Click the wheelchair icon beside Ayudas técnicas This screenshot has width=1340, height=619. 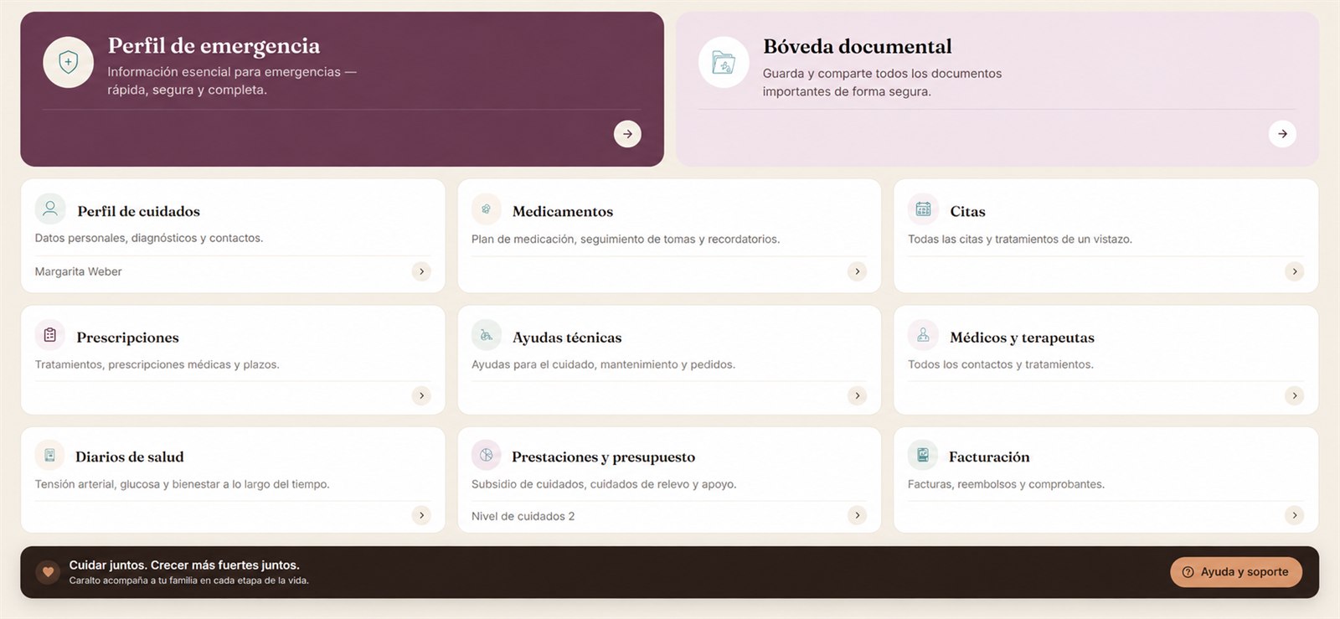486,335
